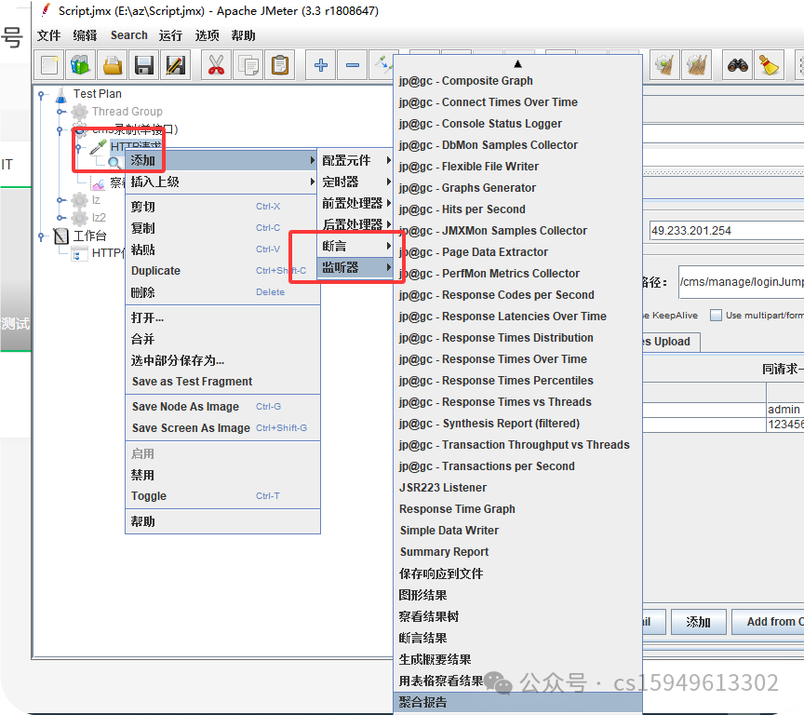Click the Collapse All minus icon

click(353, 65)
